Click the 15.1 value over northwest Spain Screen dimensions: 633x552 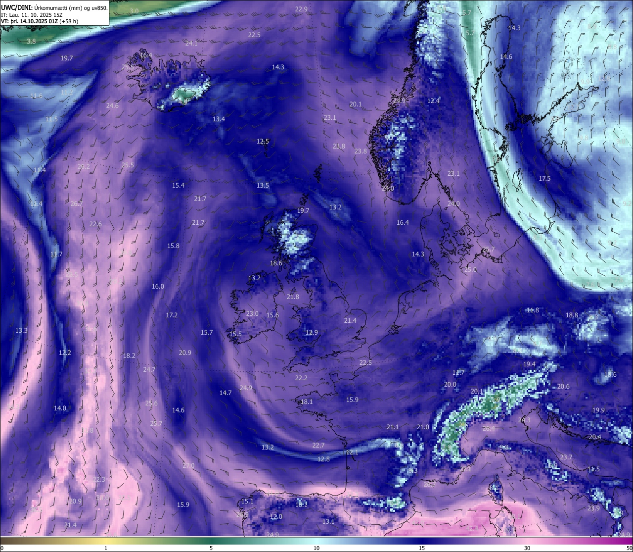[247, 501]
